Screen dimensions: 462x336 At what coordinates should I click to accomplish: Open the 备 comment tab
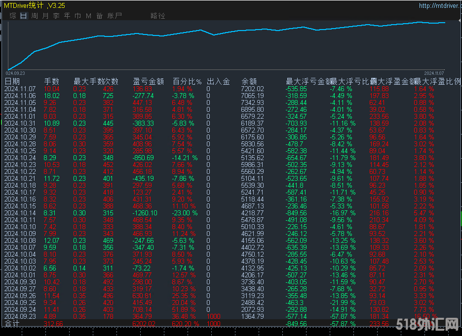point(100,16)
